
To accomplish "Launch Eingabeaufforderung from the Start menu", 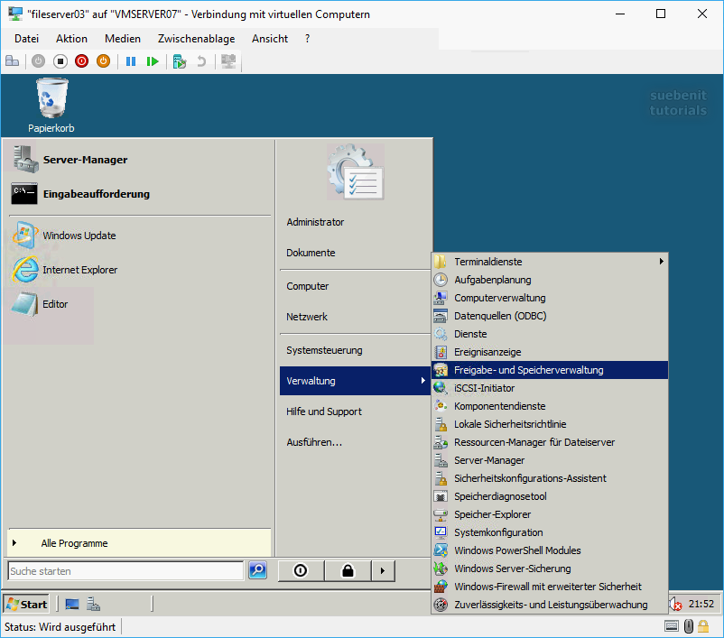I will (139, 194).
